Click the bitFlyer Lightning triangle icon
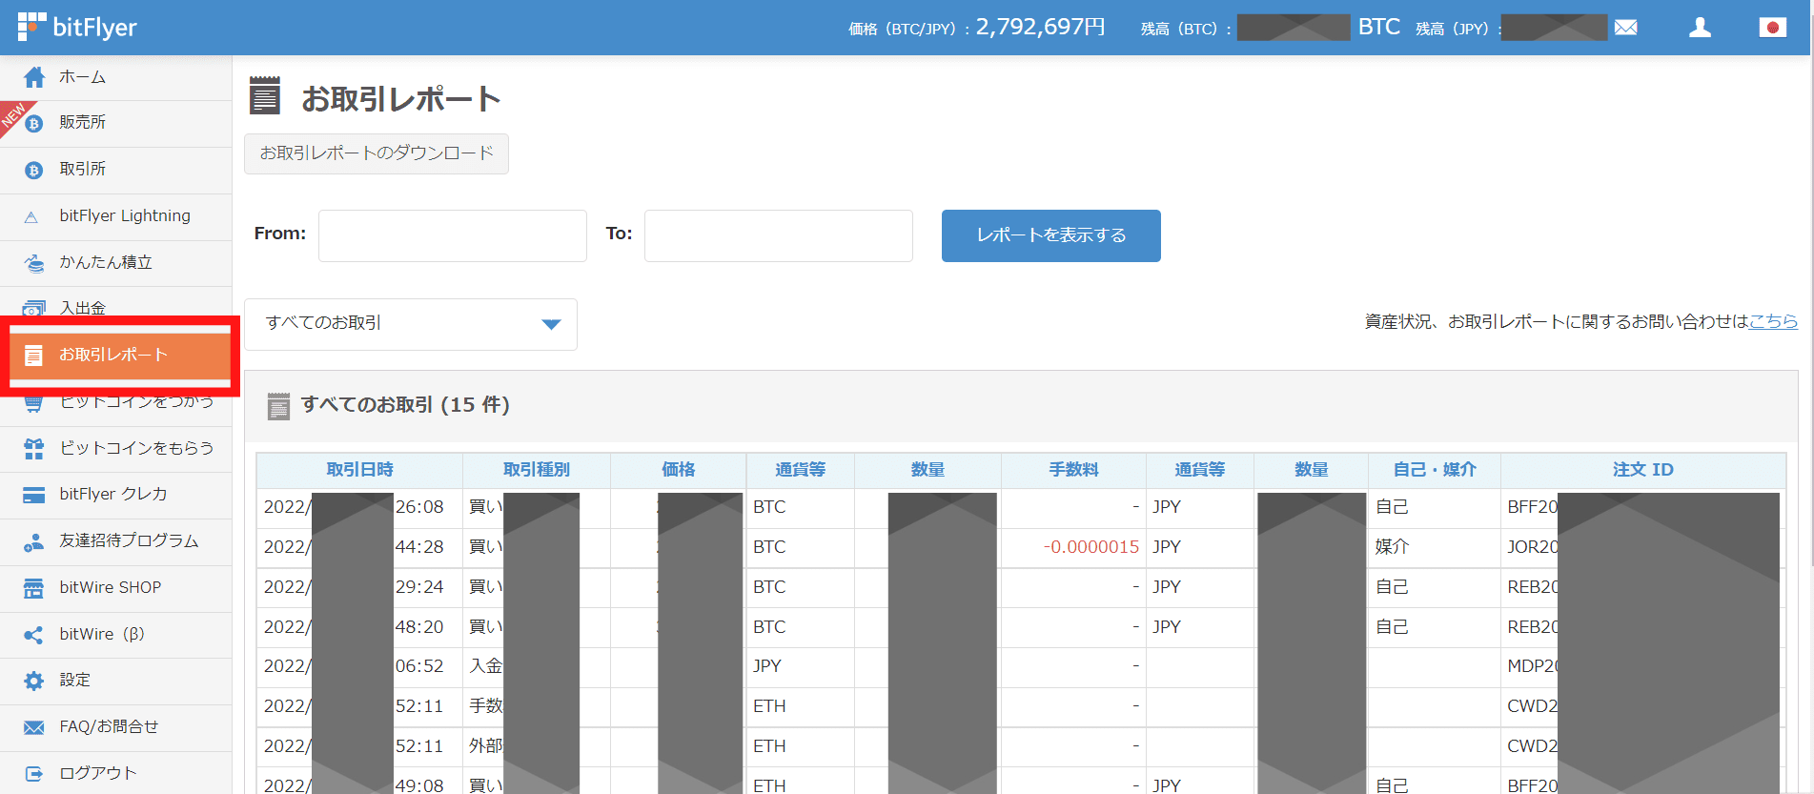This screenshot has width=1814, height=794. (x=31, y=217)
